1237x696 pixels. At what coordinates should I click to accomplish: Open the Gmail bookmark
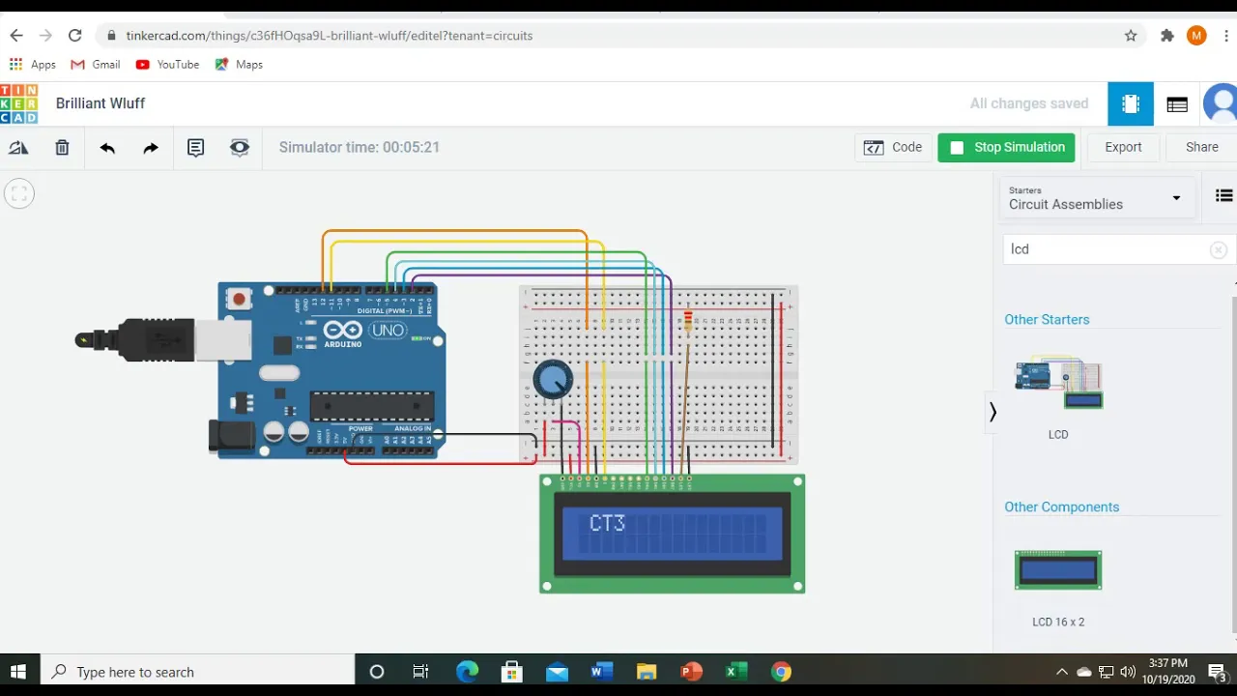[96, 65]
